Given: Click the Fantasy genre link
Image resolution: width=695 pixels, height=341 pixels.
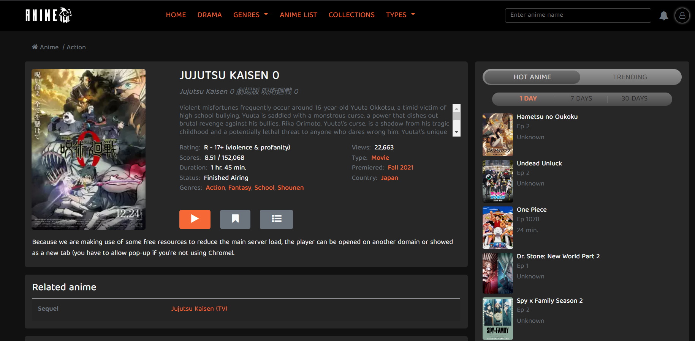Looking at the screenshot, I should click(x=239, y=188).
